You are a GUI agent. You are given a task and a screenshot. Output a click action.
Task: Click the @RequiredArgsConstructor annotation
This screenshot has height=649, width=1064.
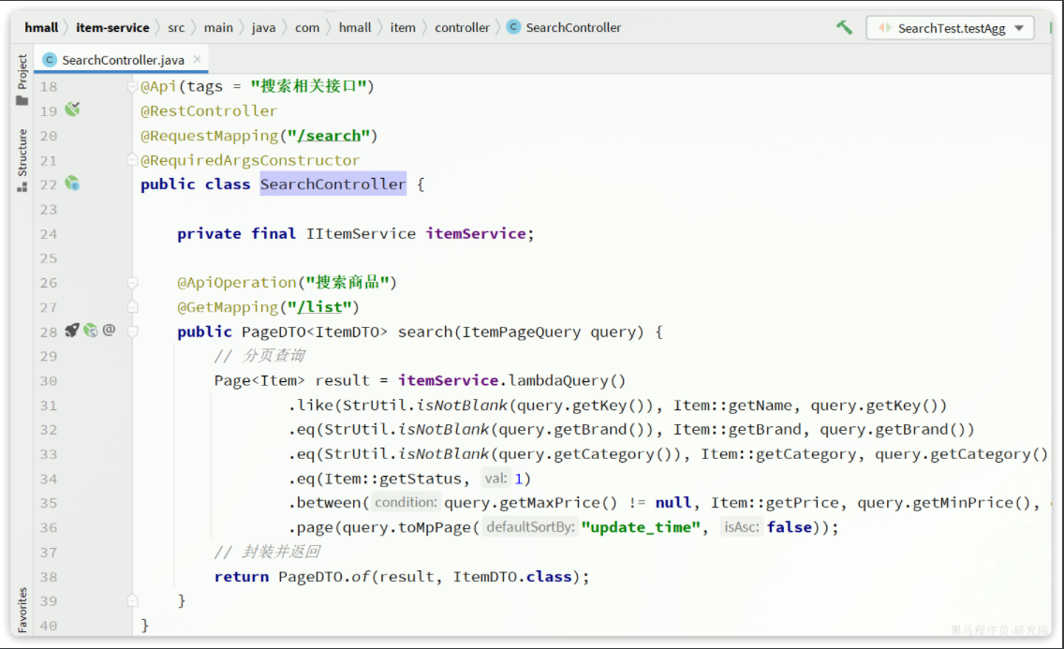250,160
